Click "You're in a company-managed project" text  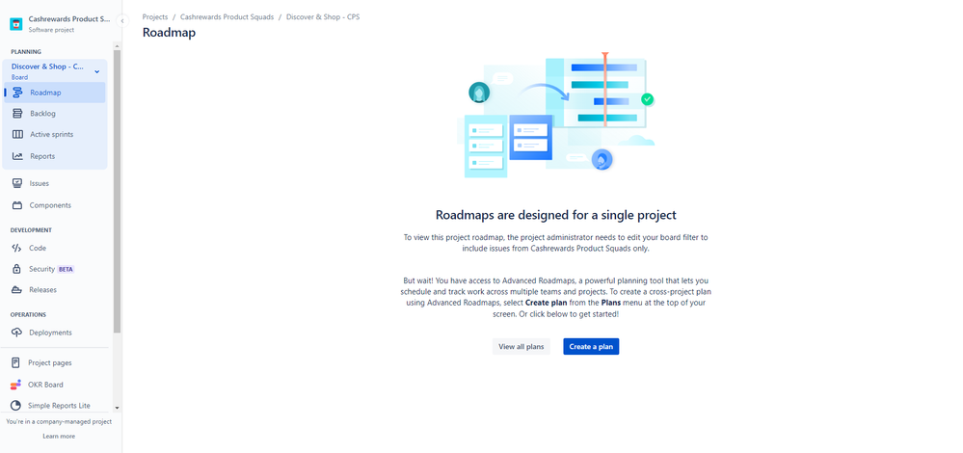[59, 422]
